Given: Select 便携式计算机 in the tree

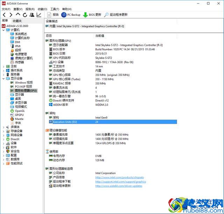Looking at the screenshot, I should pyautogui.click(x=21, y=58).
